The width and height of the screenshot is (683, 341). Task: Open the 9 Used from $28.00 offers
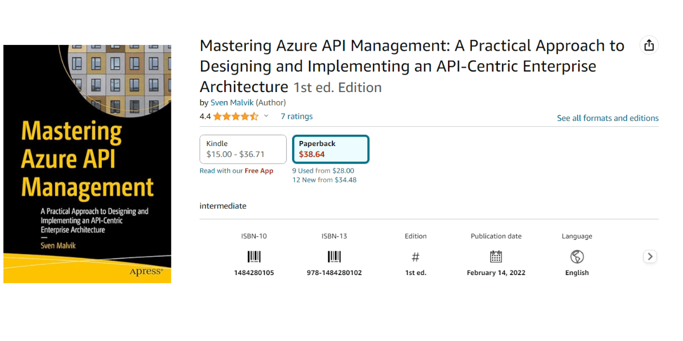point(323,170)
